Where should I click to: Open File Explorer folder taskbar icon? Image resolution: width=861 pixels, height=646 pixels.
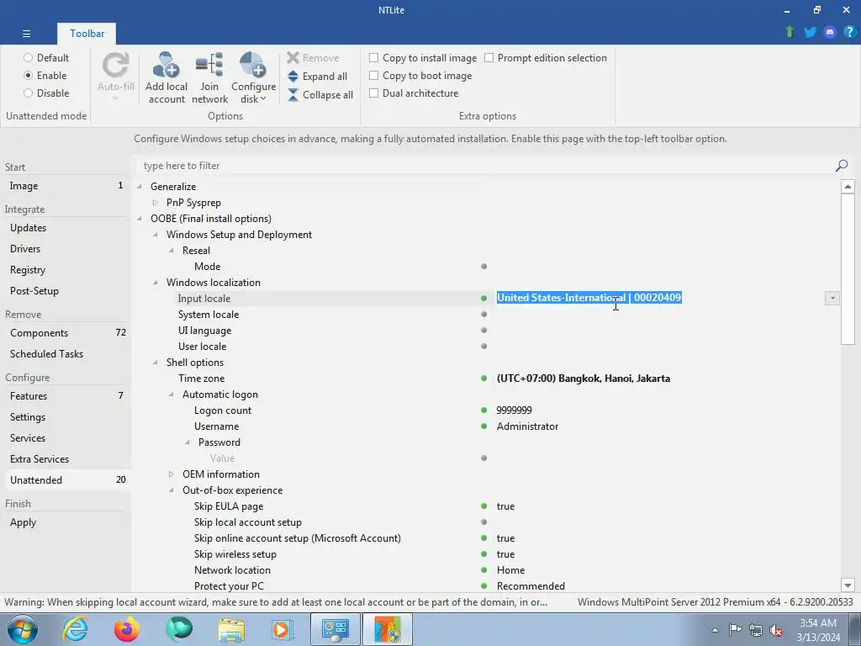pyautogui.click(x=231, y=629)
